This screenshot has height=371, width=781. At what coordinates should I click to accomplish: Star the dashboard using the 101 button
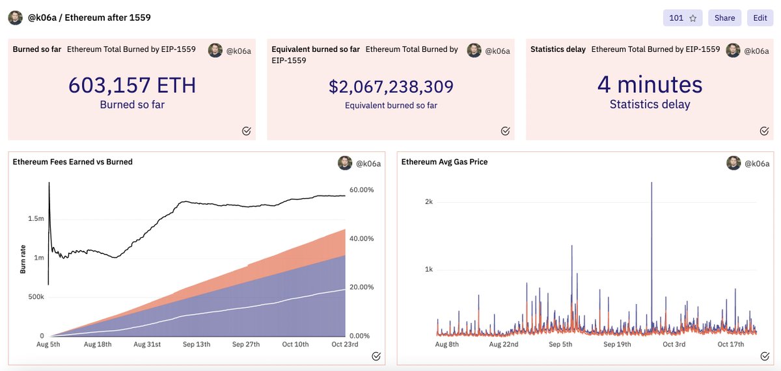click(683, 18)
